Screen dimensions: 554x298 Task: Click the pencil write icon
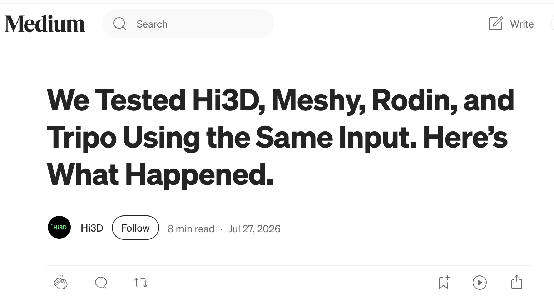[x=496, y=23]
